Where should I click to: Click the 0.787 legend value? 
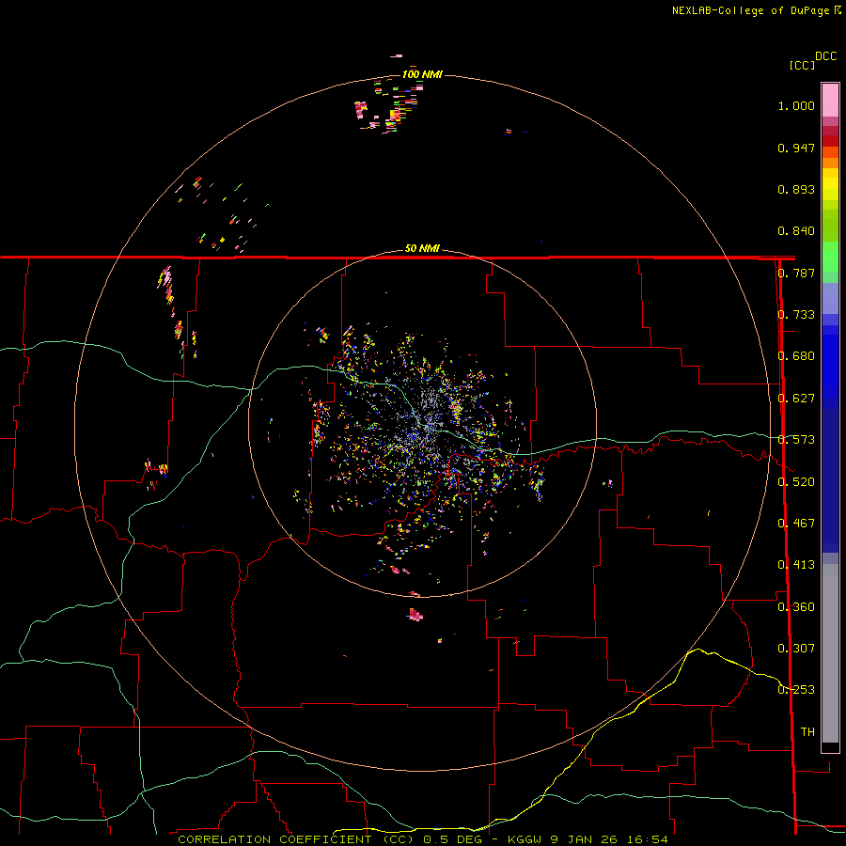(796, 273)
